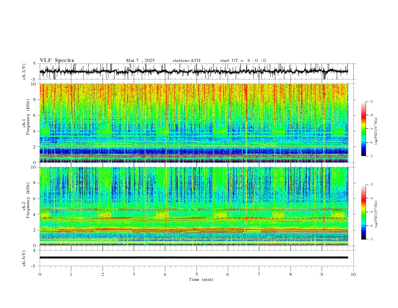Click the ch.1 voltage waveform trace
Image resolution: width=398 pixels, height=308 pixels.
193,71
